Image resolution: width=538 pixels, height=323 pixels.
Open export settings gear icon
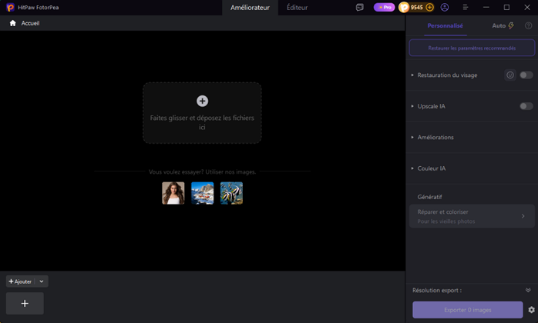click(x=532, y=310)
